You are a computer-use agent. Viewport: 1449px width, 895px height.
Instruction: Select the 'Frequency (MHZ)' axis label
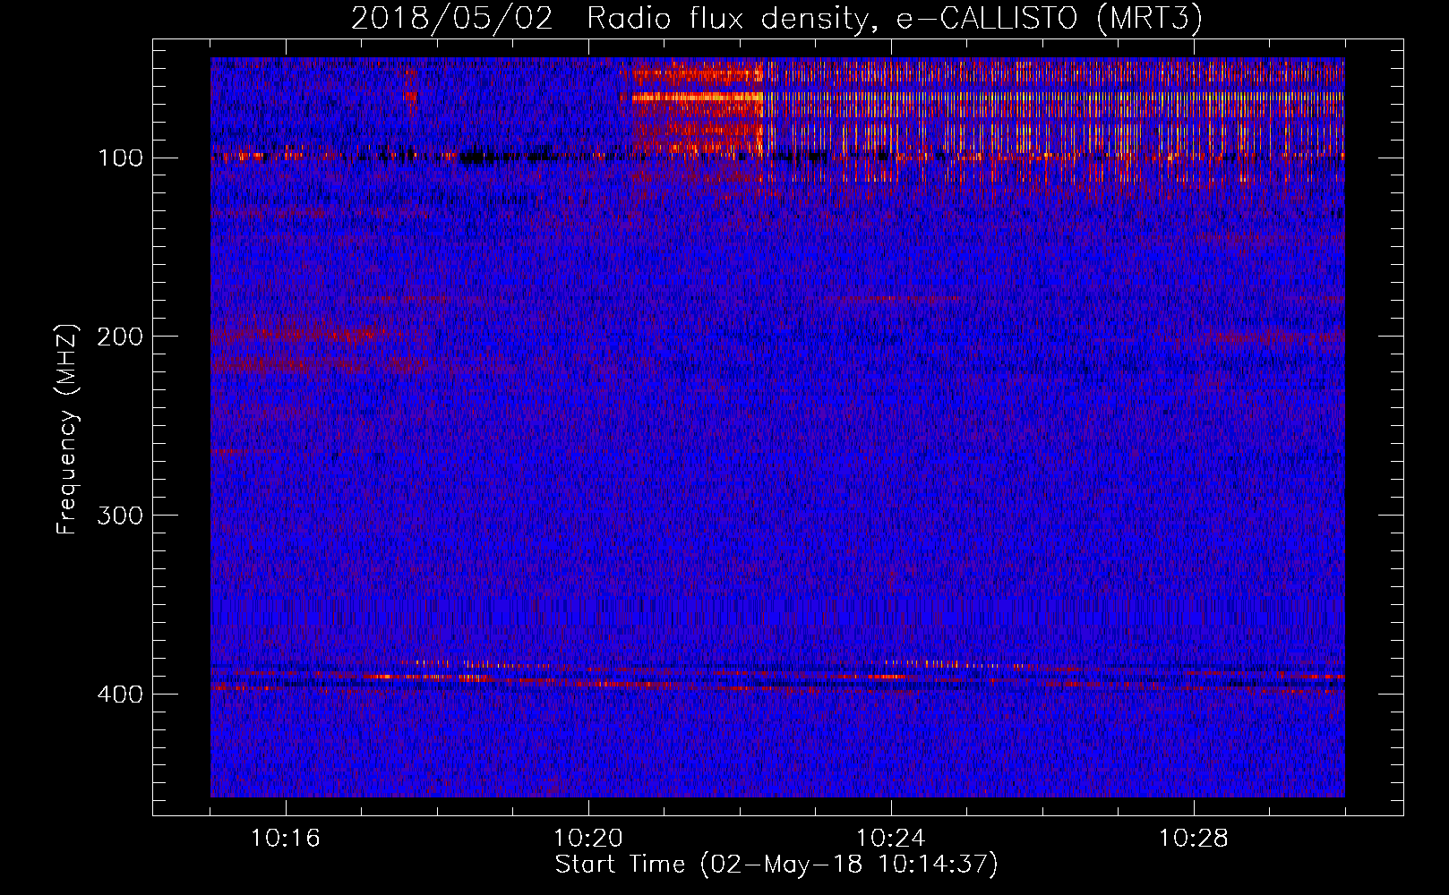point(67,429)
